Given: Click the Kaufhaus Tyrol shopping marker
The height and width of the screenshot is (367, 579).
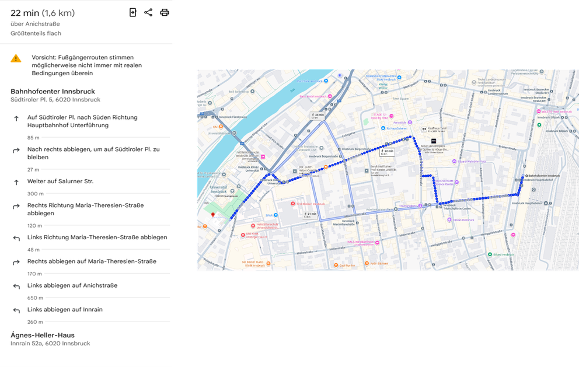Looking at the screenshot, I should click(424, 128).
